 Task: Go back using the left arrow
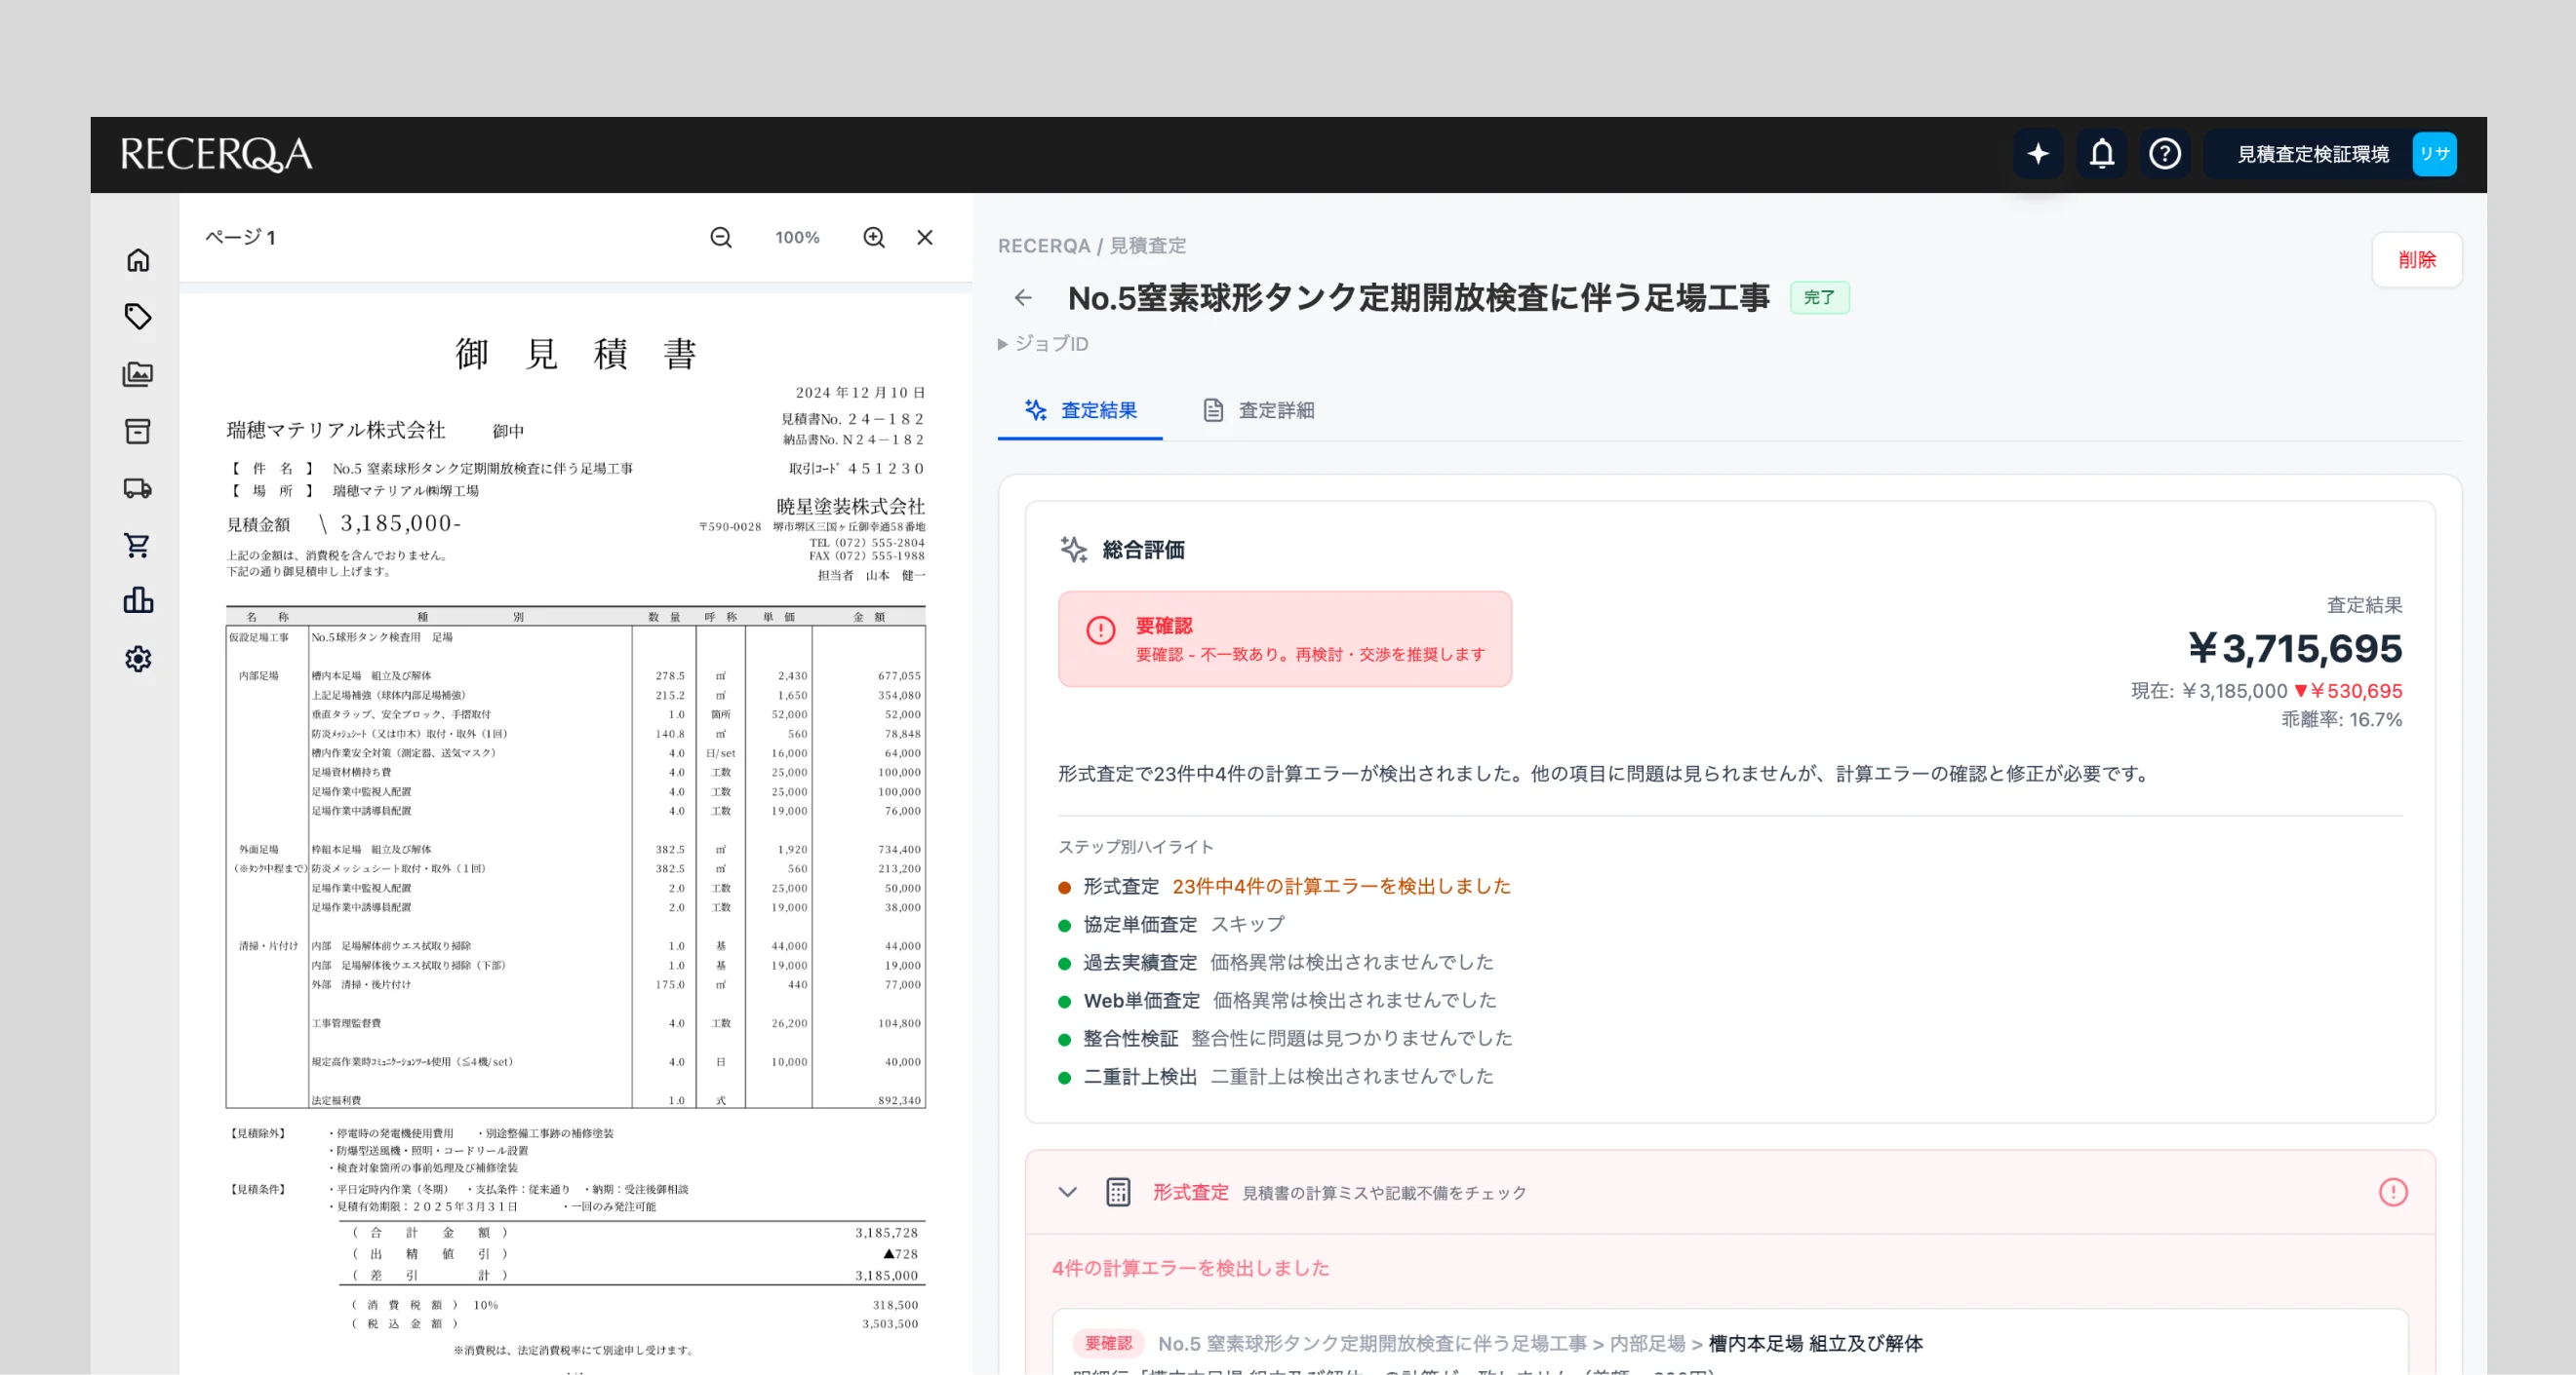tap(1023, 298)
